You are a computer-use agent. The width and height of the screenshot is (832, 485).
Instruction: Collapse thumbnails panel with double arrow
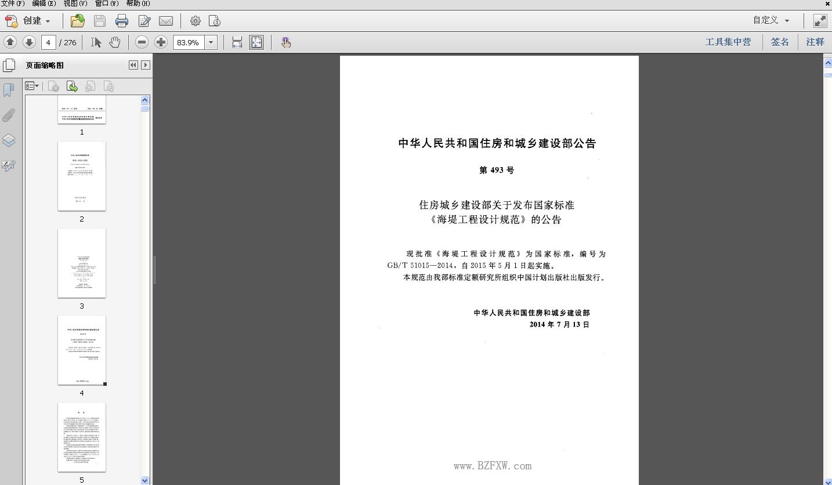coord(133,65)
